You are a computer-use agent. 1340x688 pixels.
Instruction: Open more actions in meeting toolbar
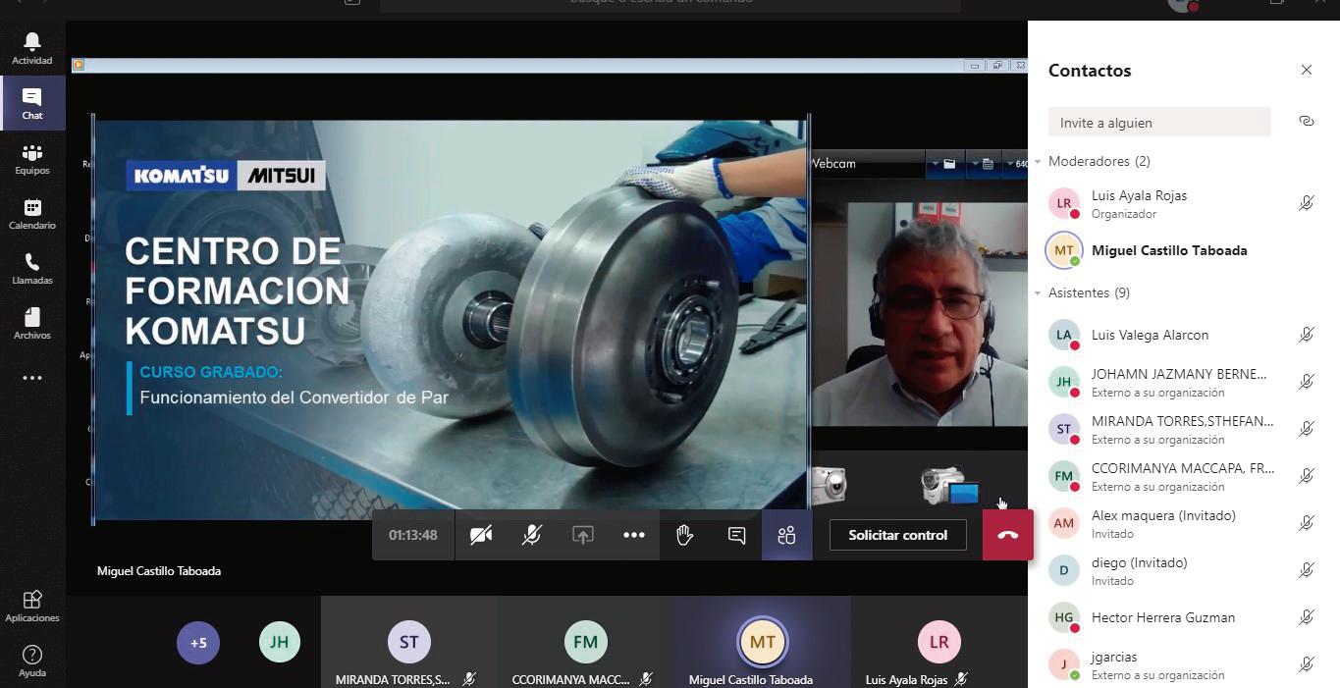click(634, 535)
